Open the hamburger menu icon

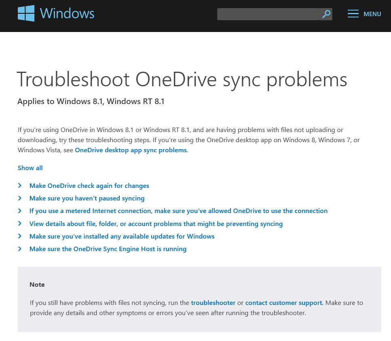353,14
